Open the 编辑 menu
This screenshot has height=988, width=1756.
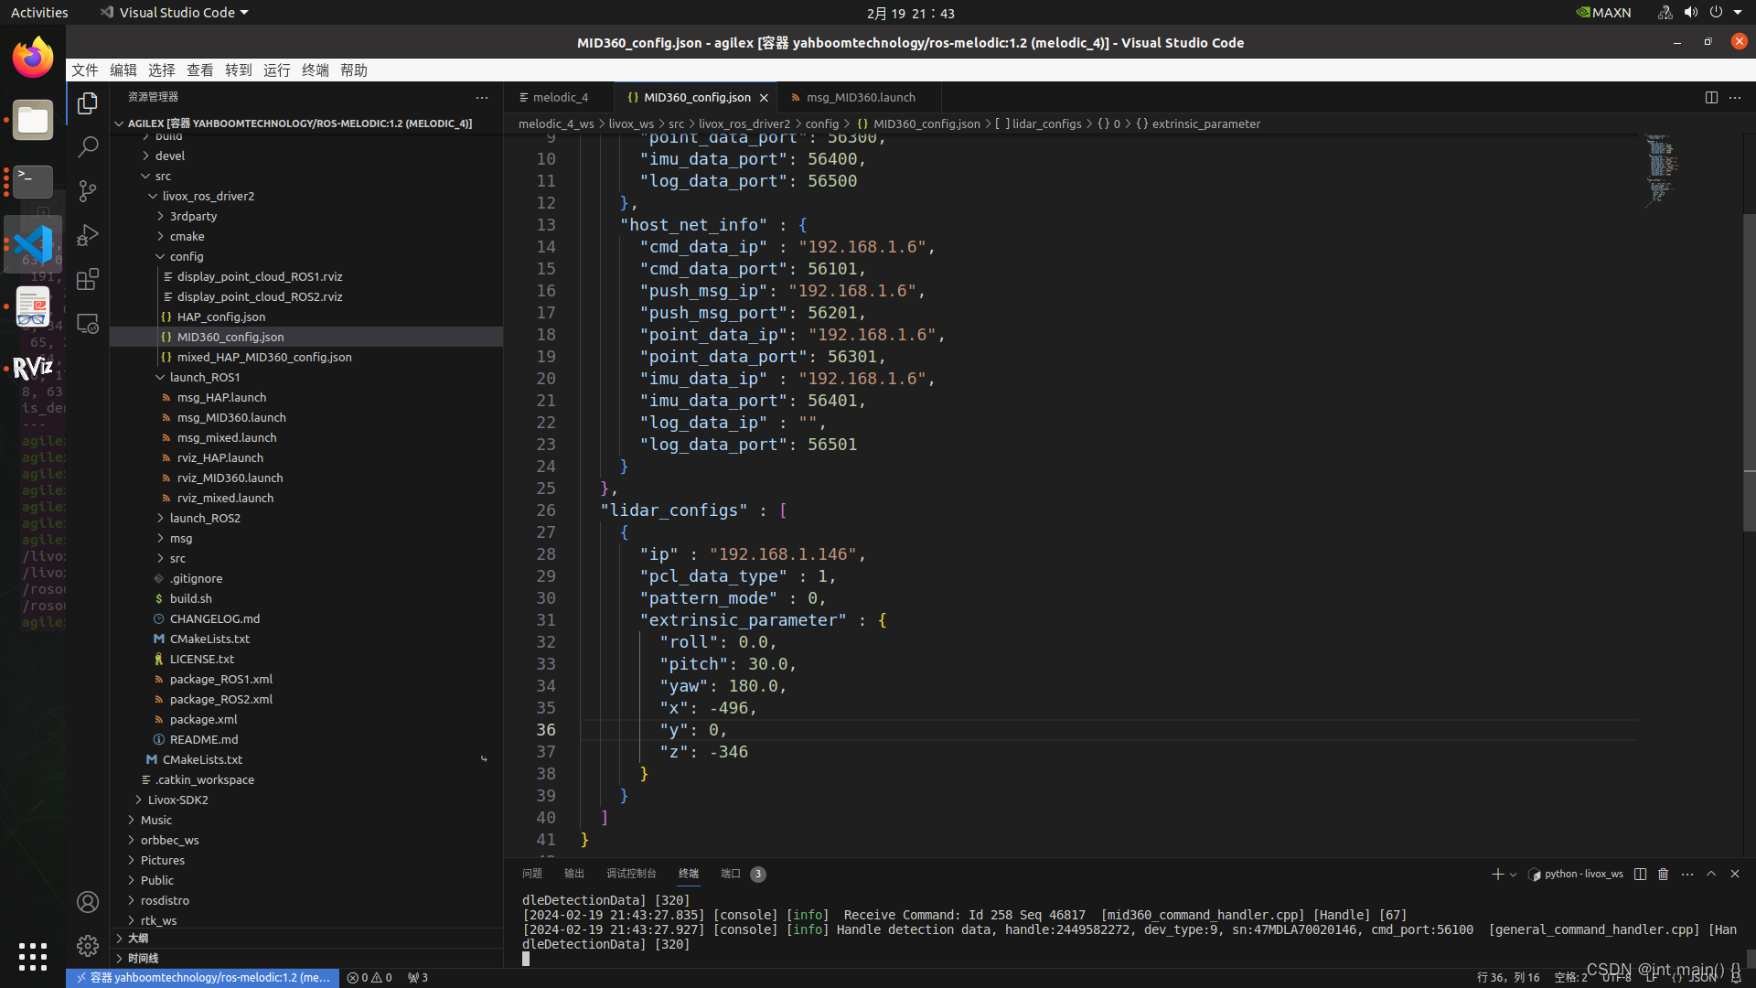coord(123,70)
